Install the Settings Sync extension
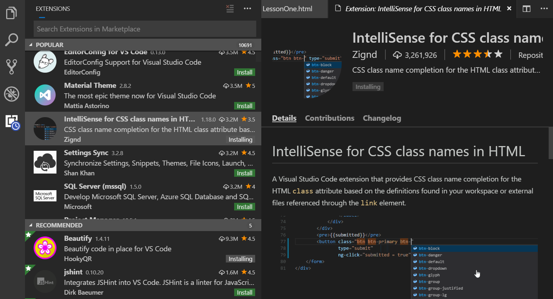Screen dimensions: 553x299 point(245,173)
